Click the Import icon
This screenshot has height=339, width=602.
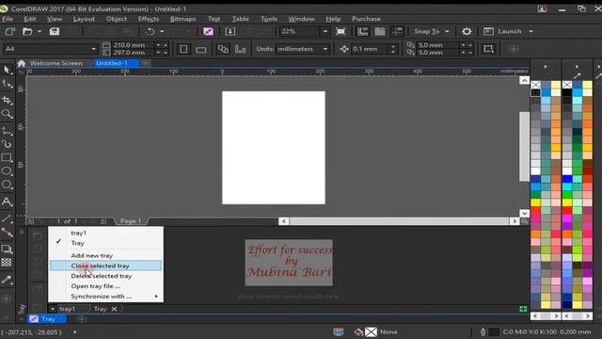click(x=230, y=31)
